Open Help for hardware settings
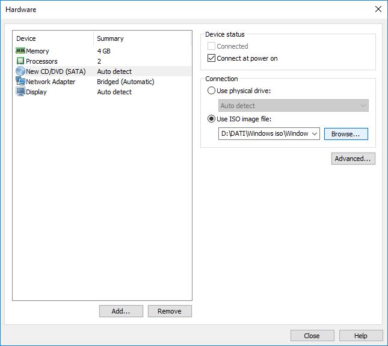The width and height of the screenshot is (388, 346). (x=361, y=336)
